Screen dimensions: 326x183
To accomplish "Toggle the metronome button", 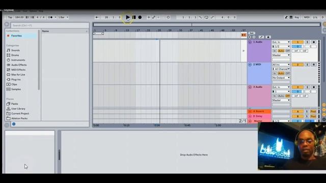I will point(50,17).
